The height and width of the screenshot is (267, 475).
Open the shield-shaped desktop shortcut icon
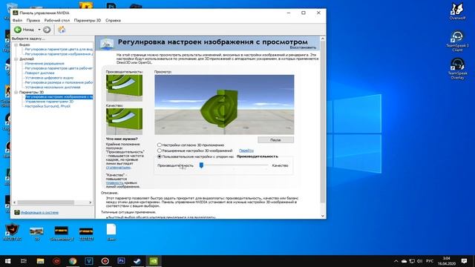[x=13, y=232]
